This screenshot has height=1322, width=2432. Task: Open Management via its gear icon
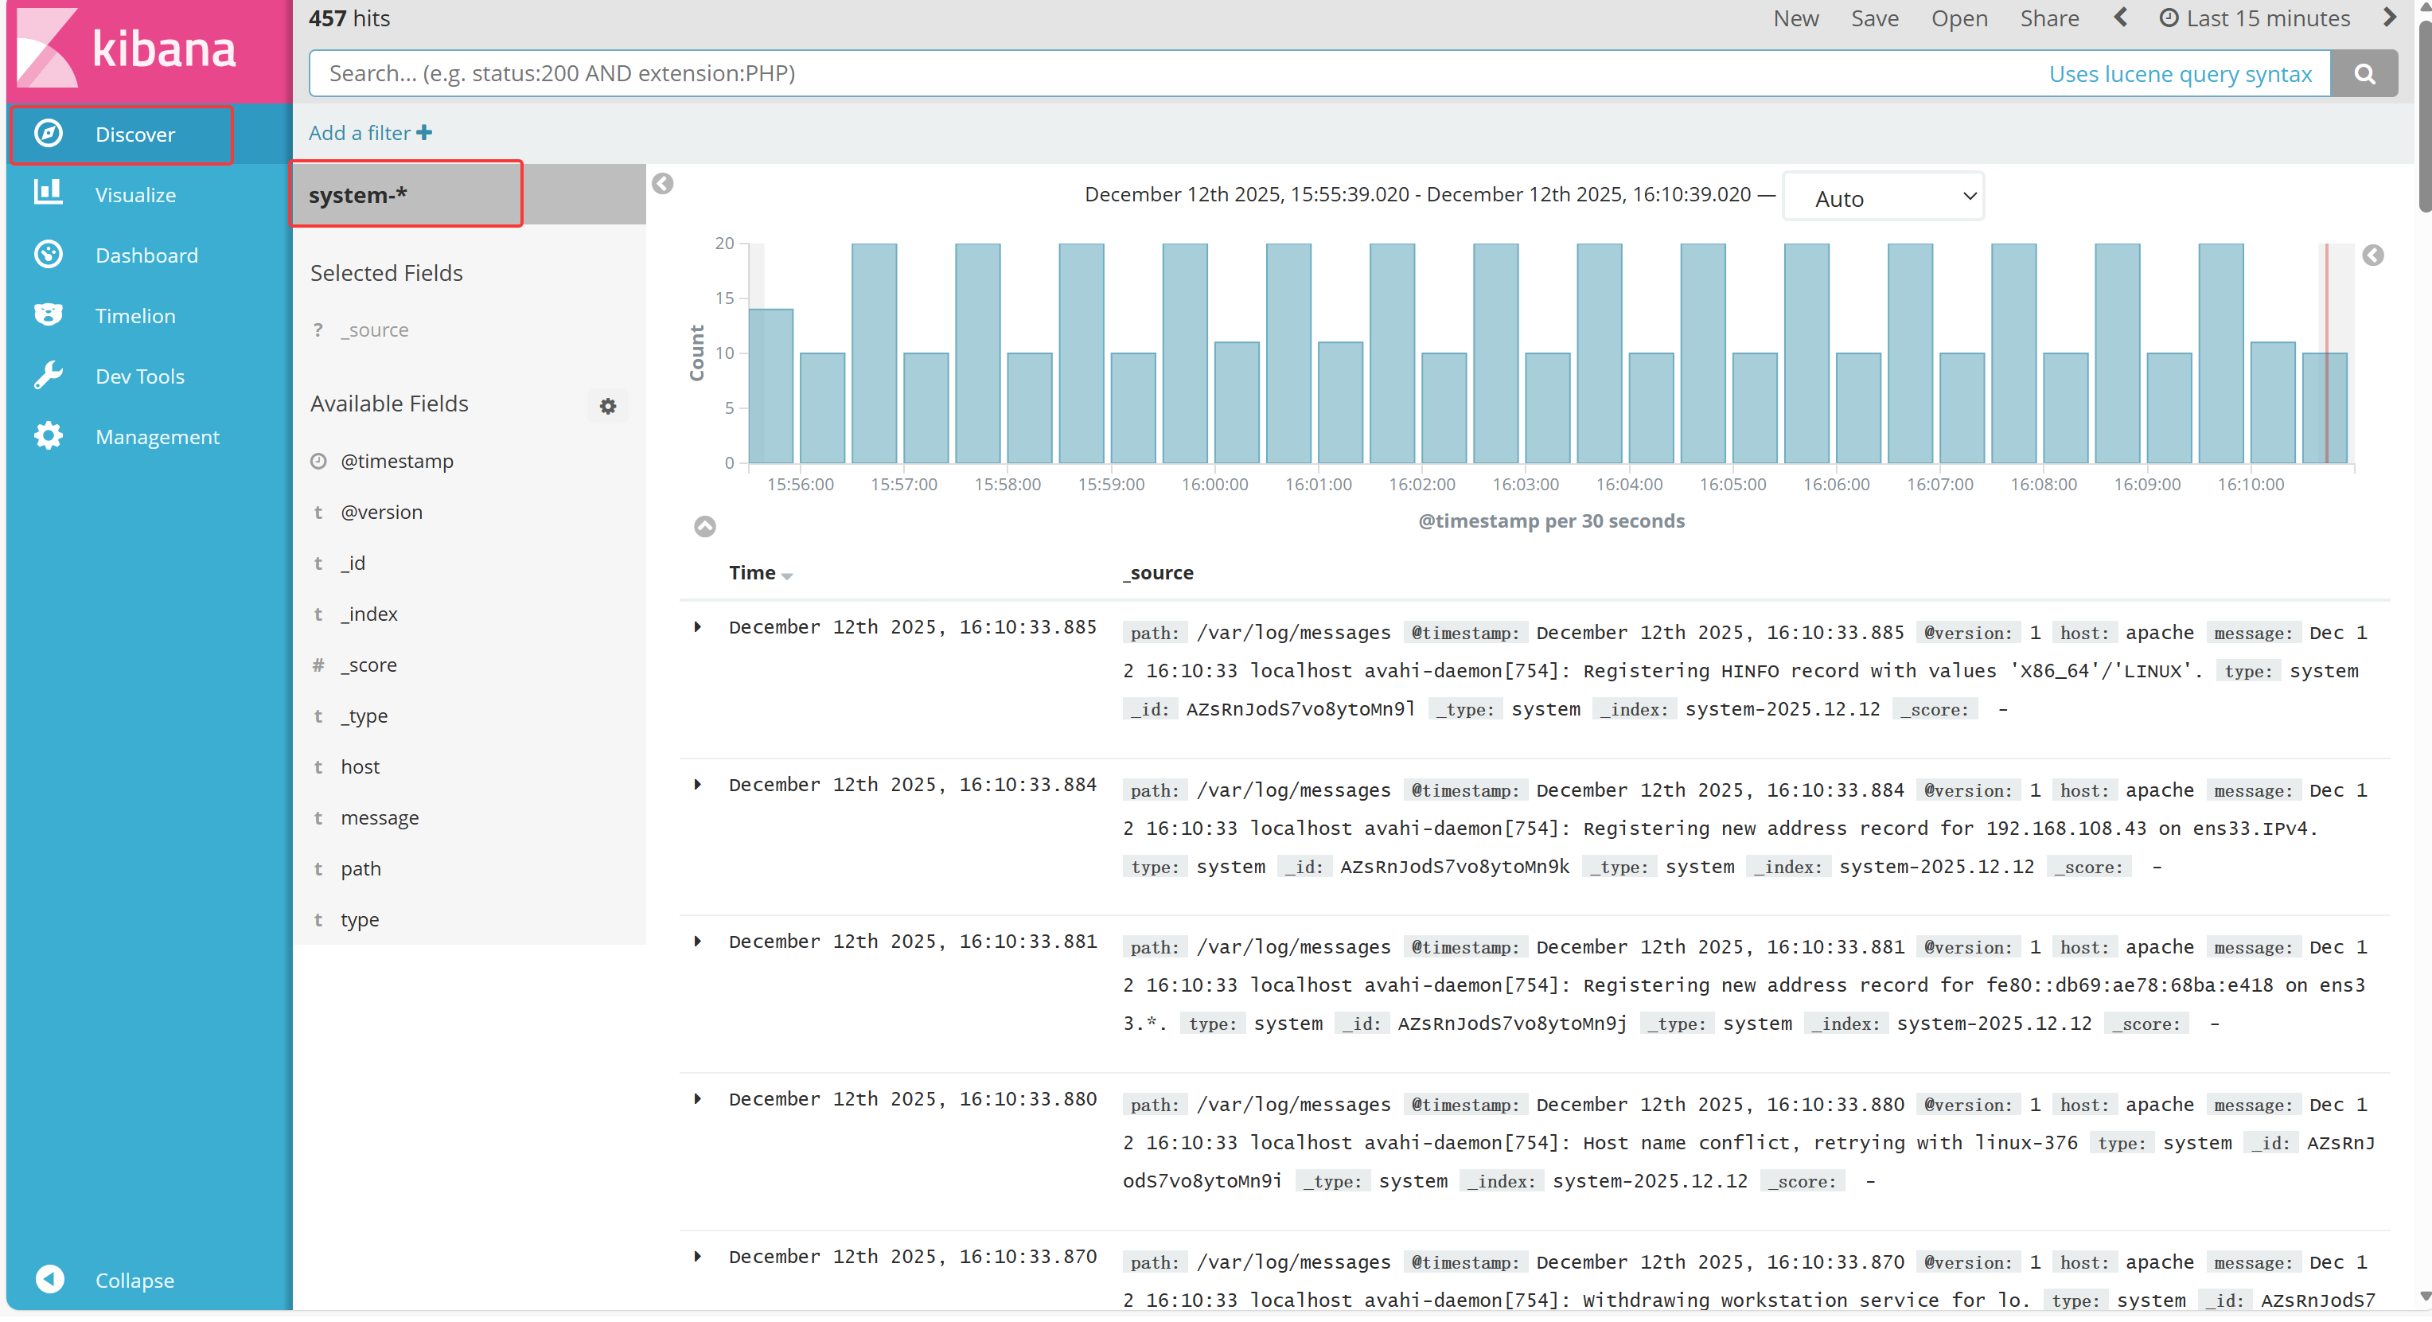pos(49,436)
